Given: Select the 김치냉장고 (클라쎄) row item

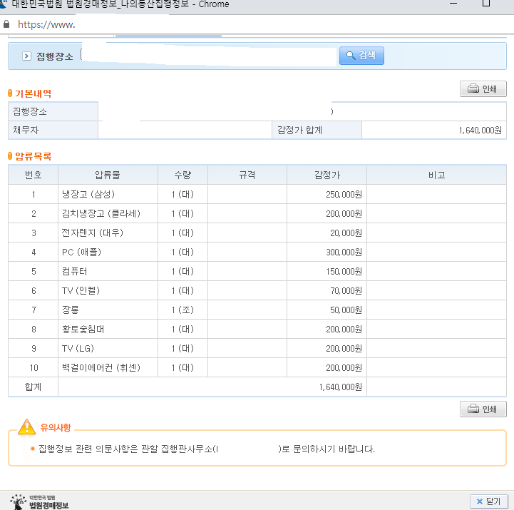Looking at the screenshot, I should pos(101,213).
